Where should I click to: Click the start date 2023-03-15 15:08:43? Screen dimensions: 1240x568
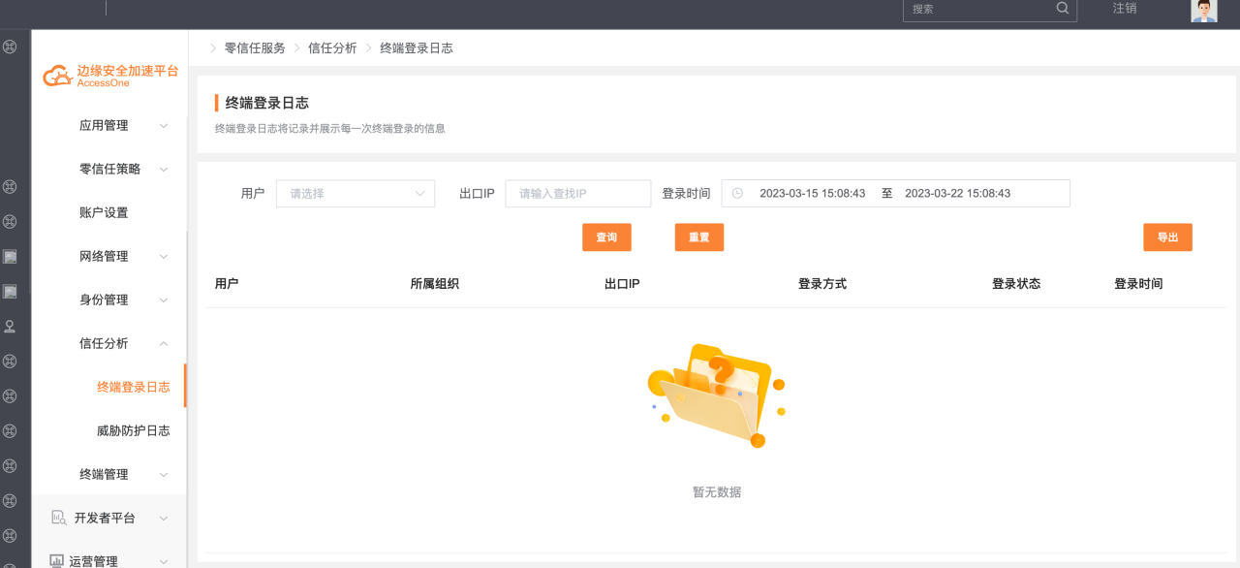pos(812,194)
